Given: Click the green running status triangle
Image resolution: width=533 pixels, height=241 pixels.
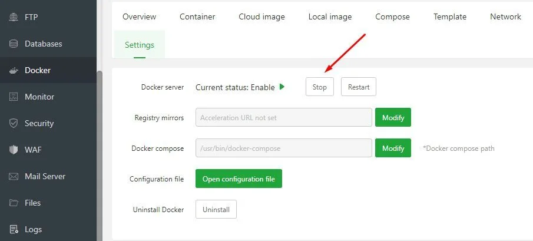Looking at the screenshot, I should 282,87.
